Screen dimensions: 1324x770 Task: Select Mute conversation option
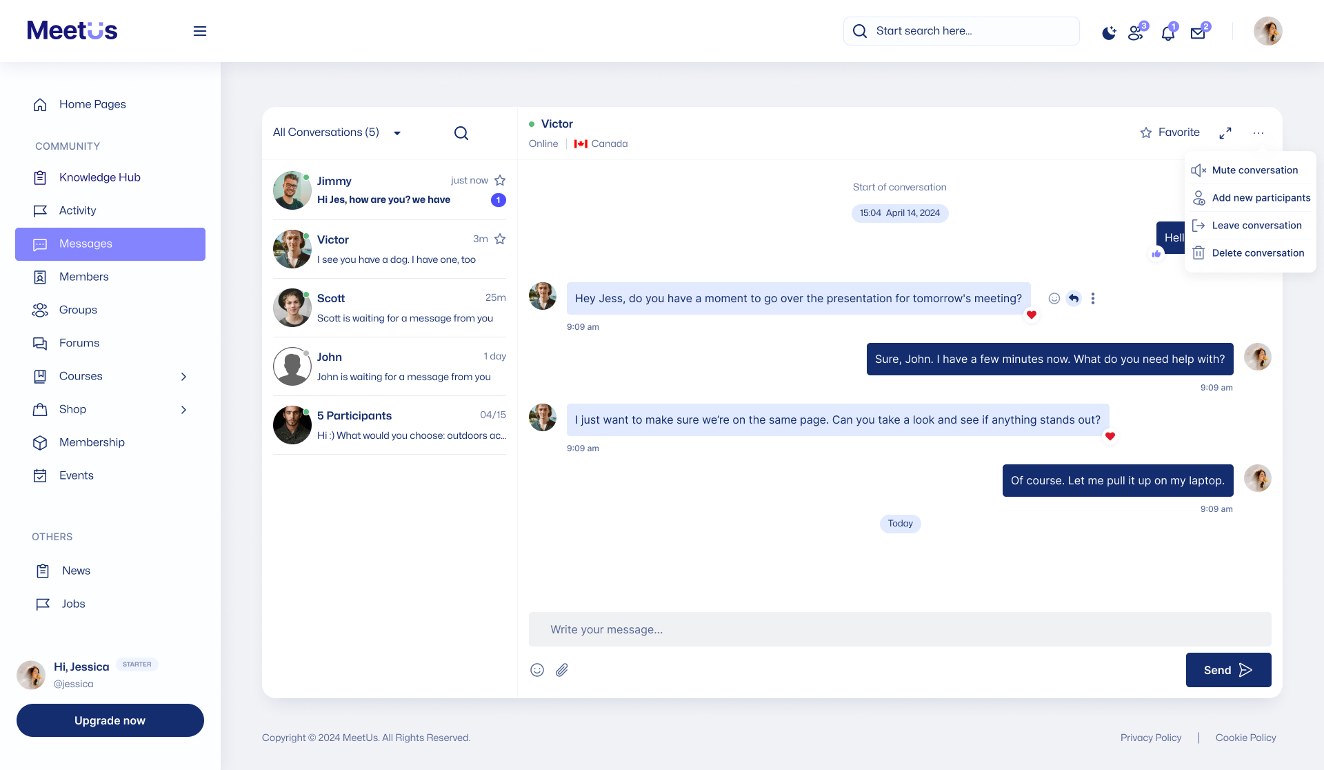1254,170
